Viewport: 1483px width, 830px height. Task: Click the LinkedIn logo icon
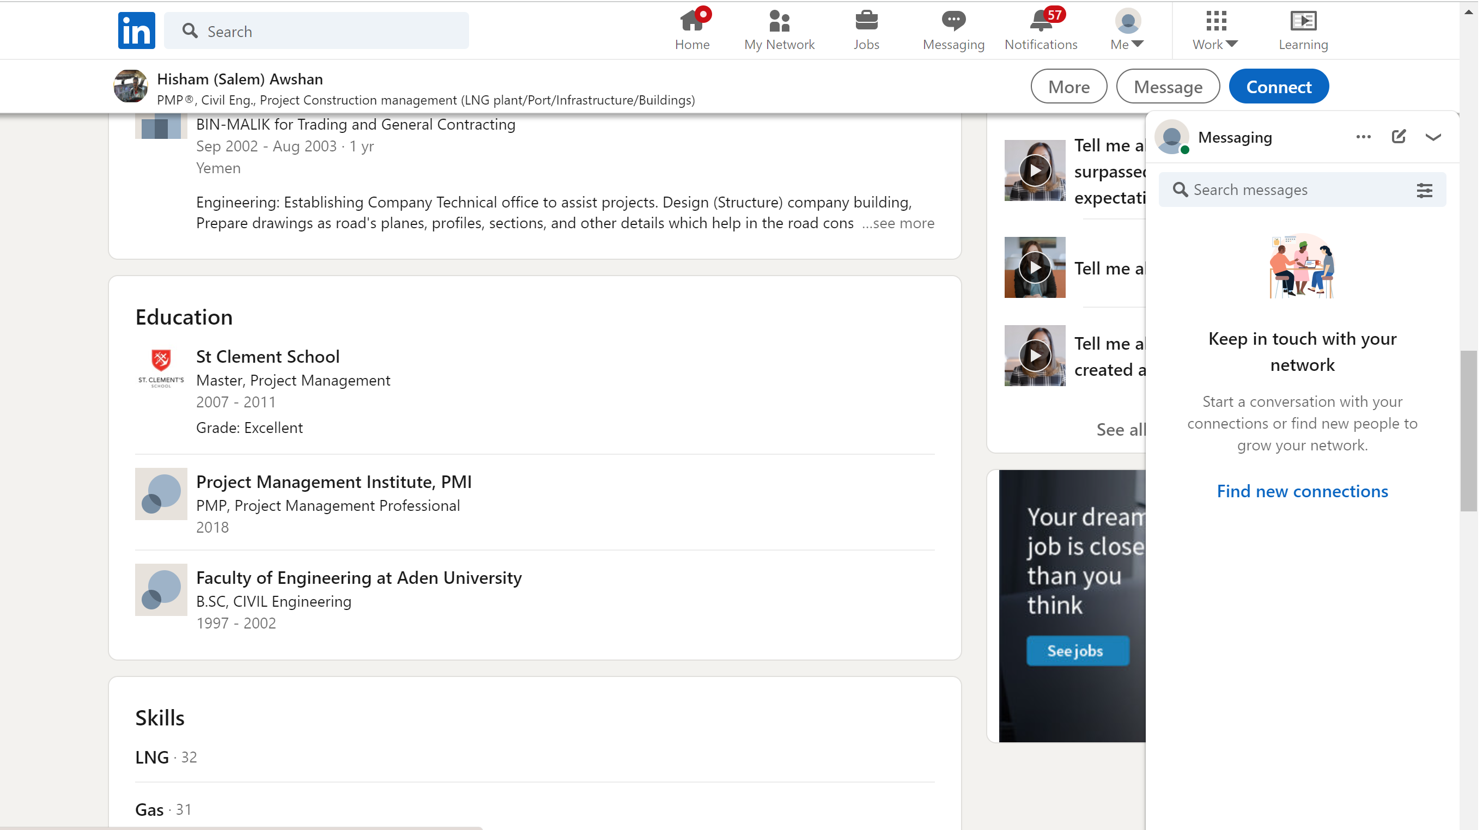(x=136, y=30)
